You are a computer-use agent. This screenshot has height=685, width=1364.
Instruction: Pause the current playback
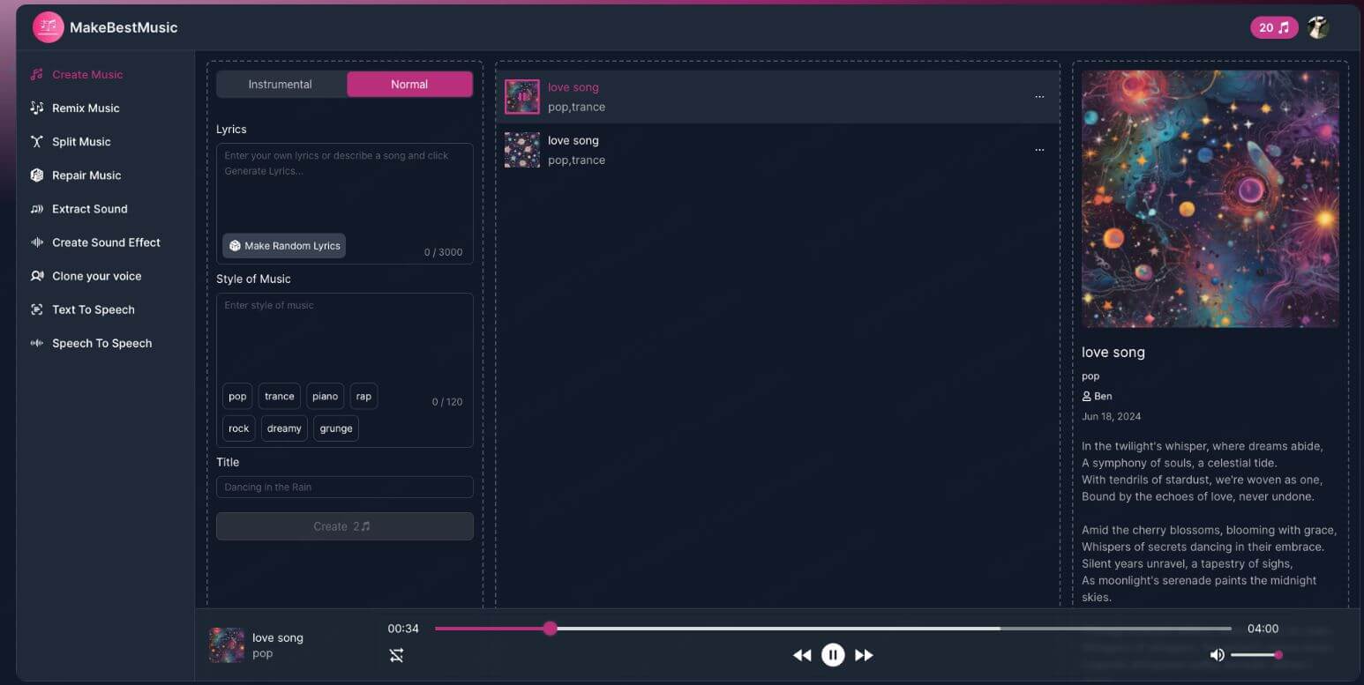(833, 655)
